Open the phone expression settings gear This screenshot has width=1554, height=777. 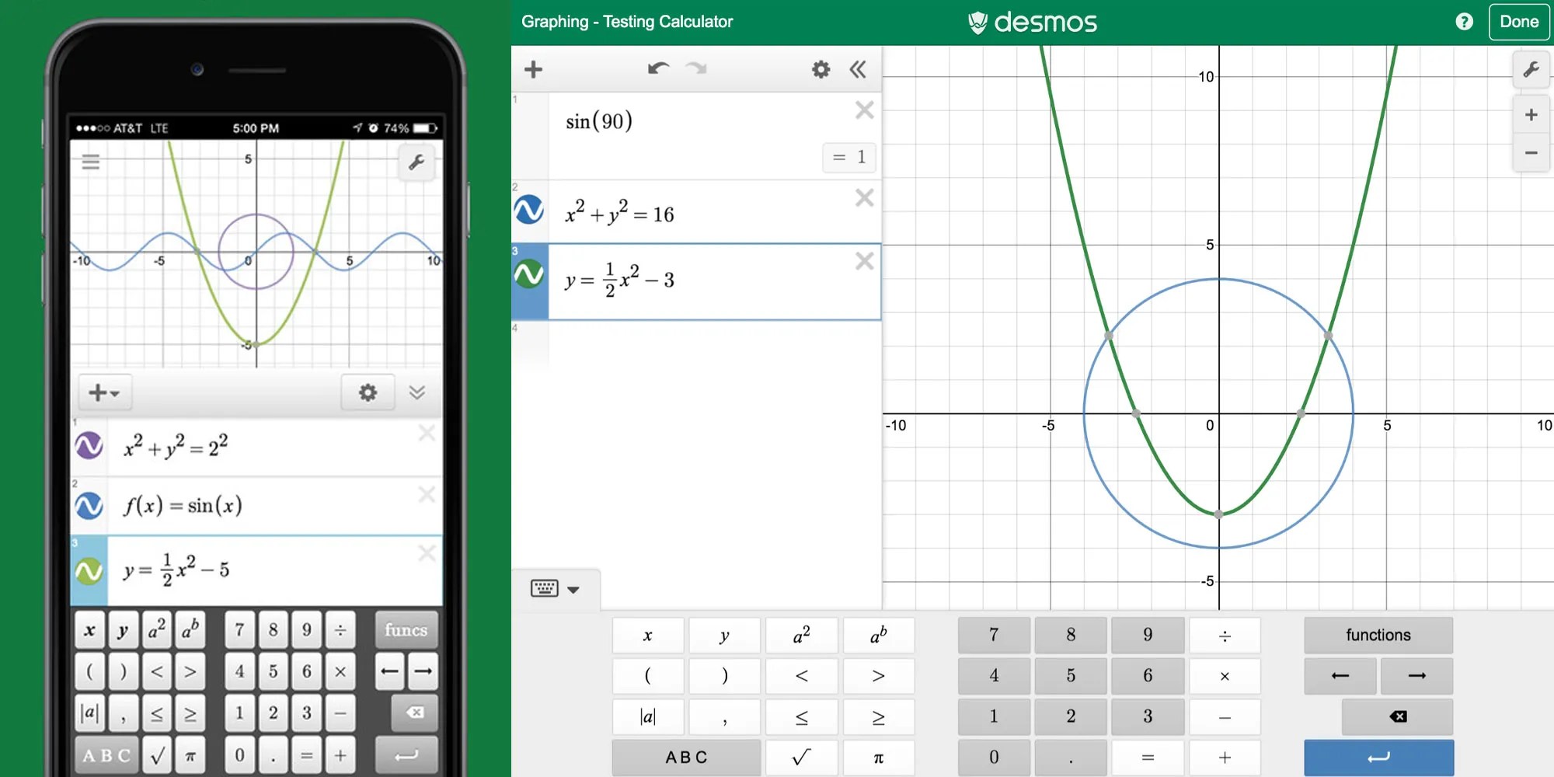pyautogui.click(x=368, y=392)
